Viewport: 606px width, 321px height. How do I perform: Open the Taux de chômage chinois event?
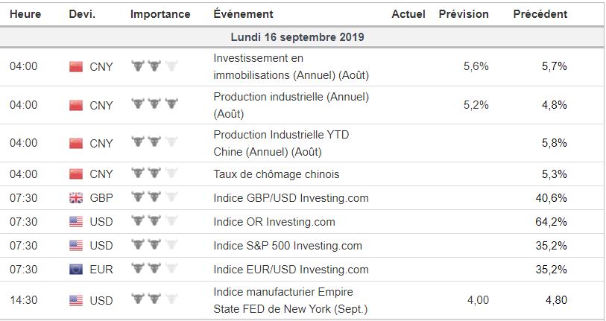point(276,174)
